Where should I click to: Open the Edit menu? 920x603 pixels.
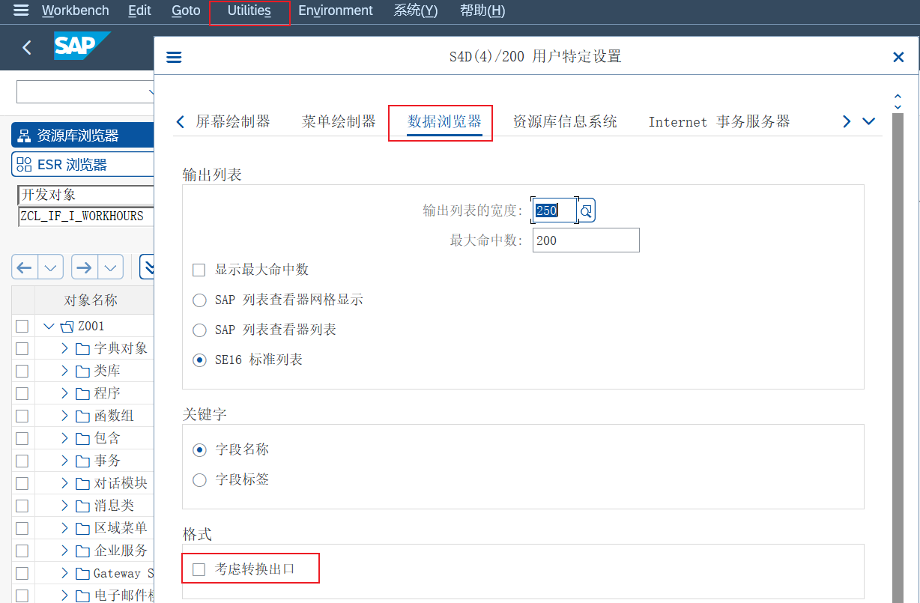(x=140, y=10)
